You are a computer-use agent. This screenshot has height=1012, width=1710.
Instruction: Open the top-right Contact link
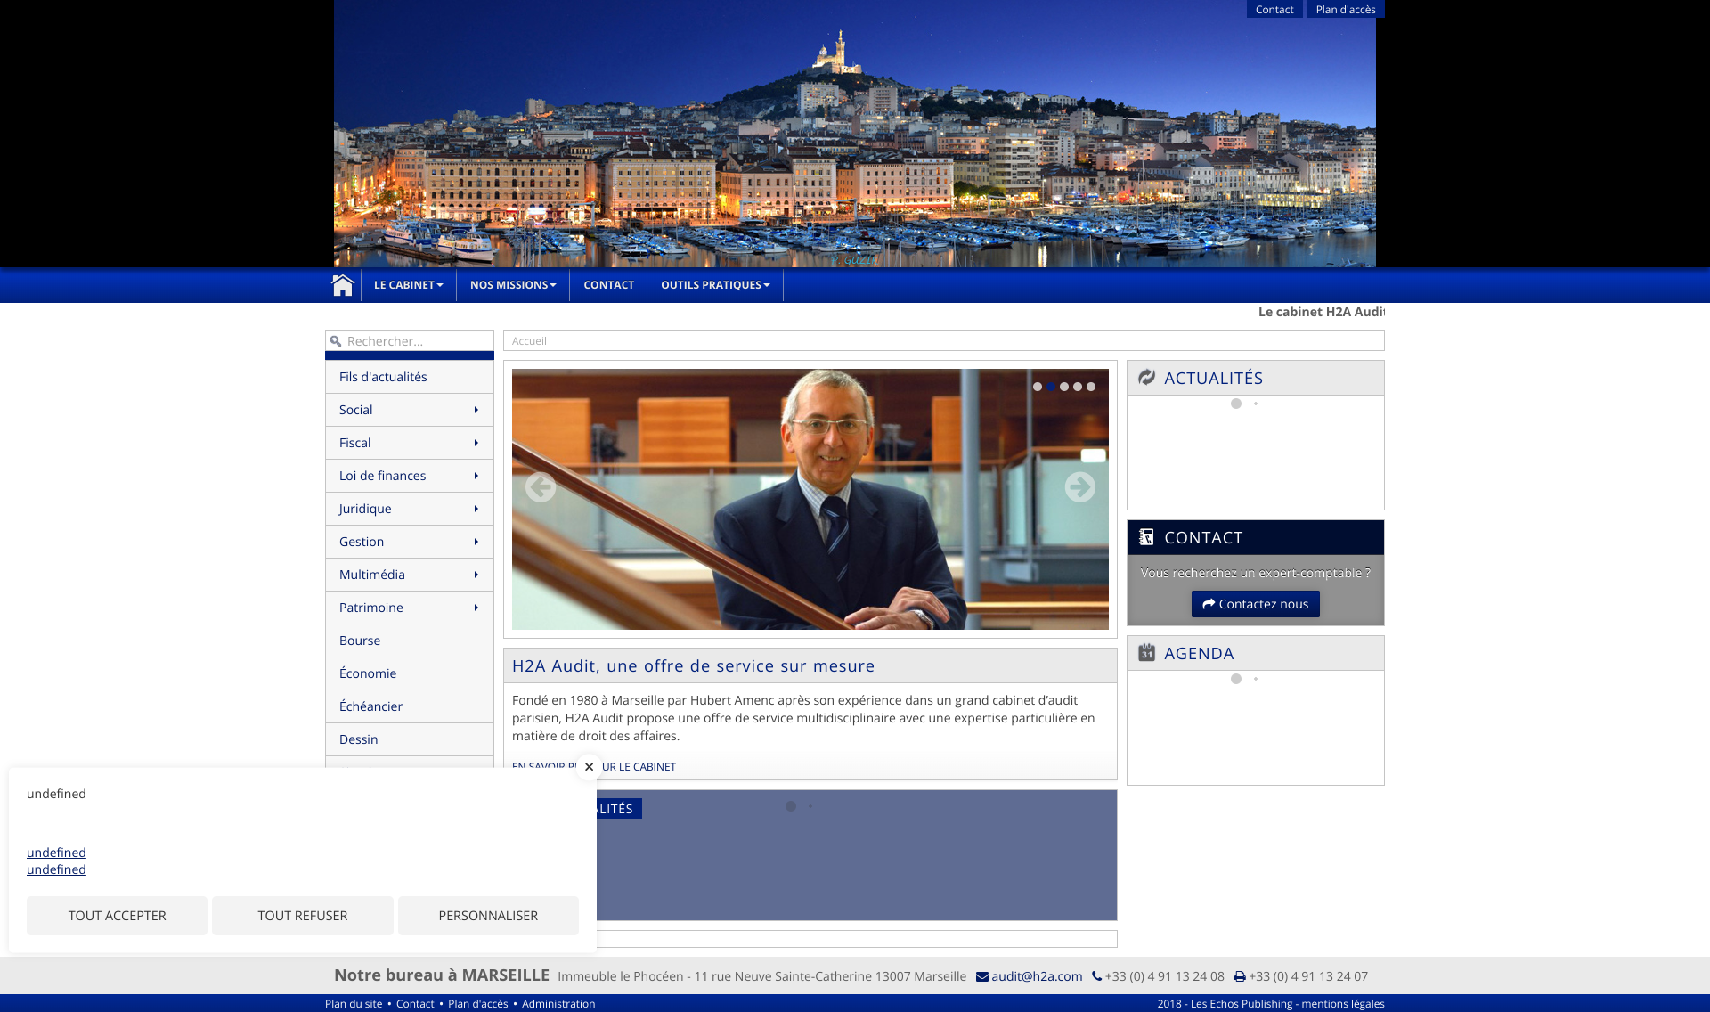click(1274, 9)
